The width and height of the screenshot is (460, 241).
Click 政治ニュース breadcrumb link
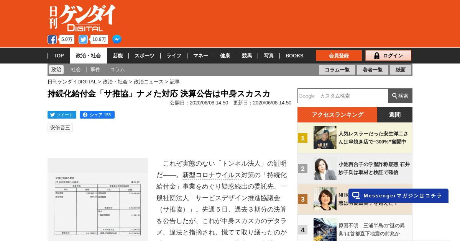click(x=149, y=81)
